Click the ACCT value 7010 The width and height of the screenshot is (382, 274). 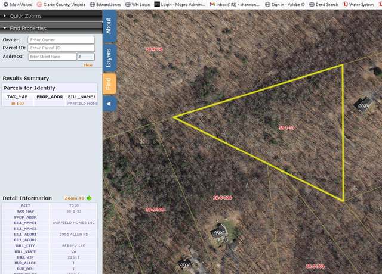tap(73, 205)
